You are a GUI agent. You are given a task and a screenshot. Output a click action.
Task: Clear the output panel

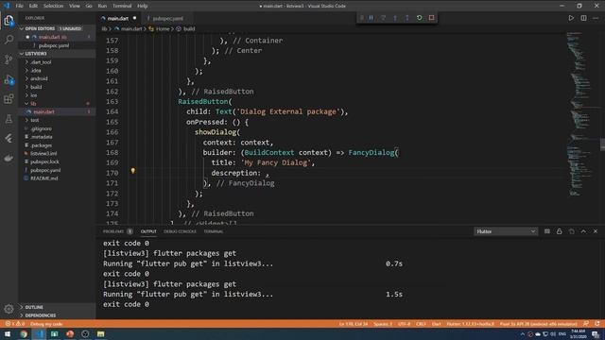click(x=547, y=231)
